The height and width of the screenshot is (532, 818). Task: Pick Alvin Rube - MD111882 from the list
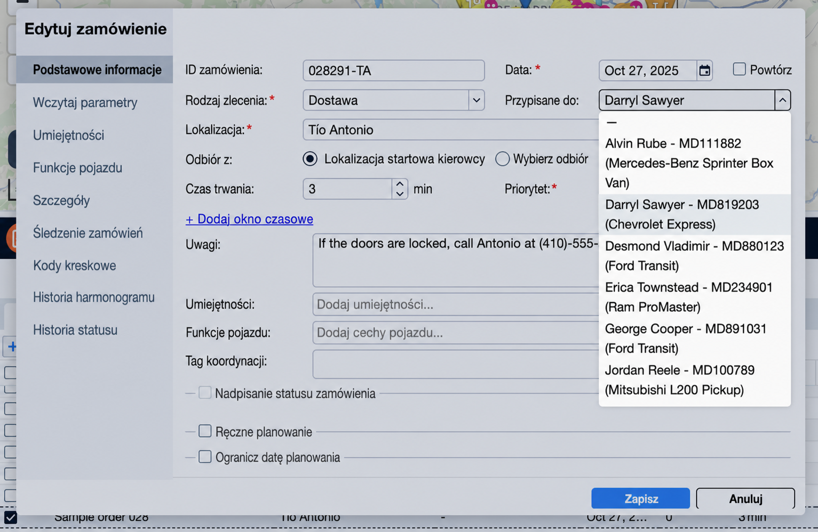[695, 163]
